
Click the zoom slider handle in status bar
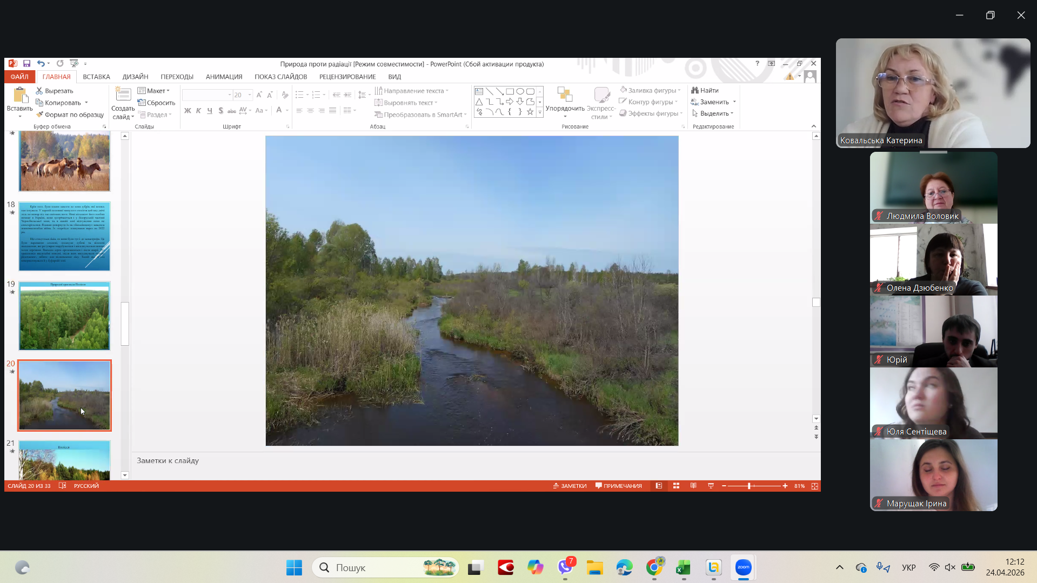pyautogui.click(x=749, y=486)
